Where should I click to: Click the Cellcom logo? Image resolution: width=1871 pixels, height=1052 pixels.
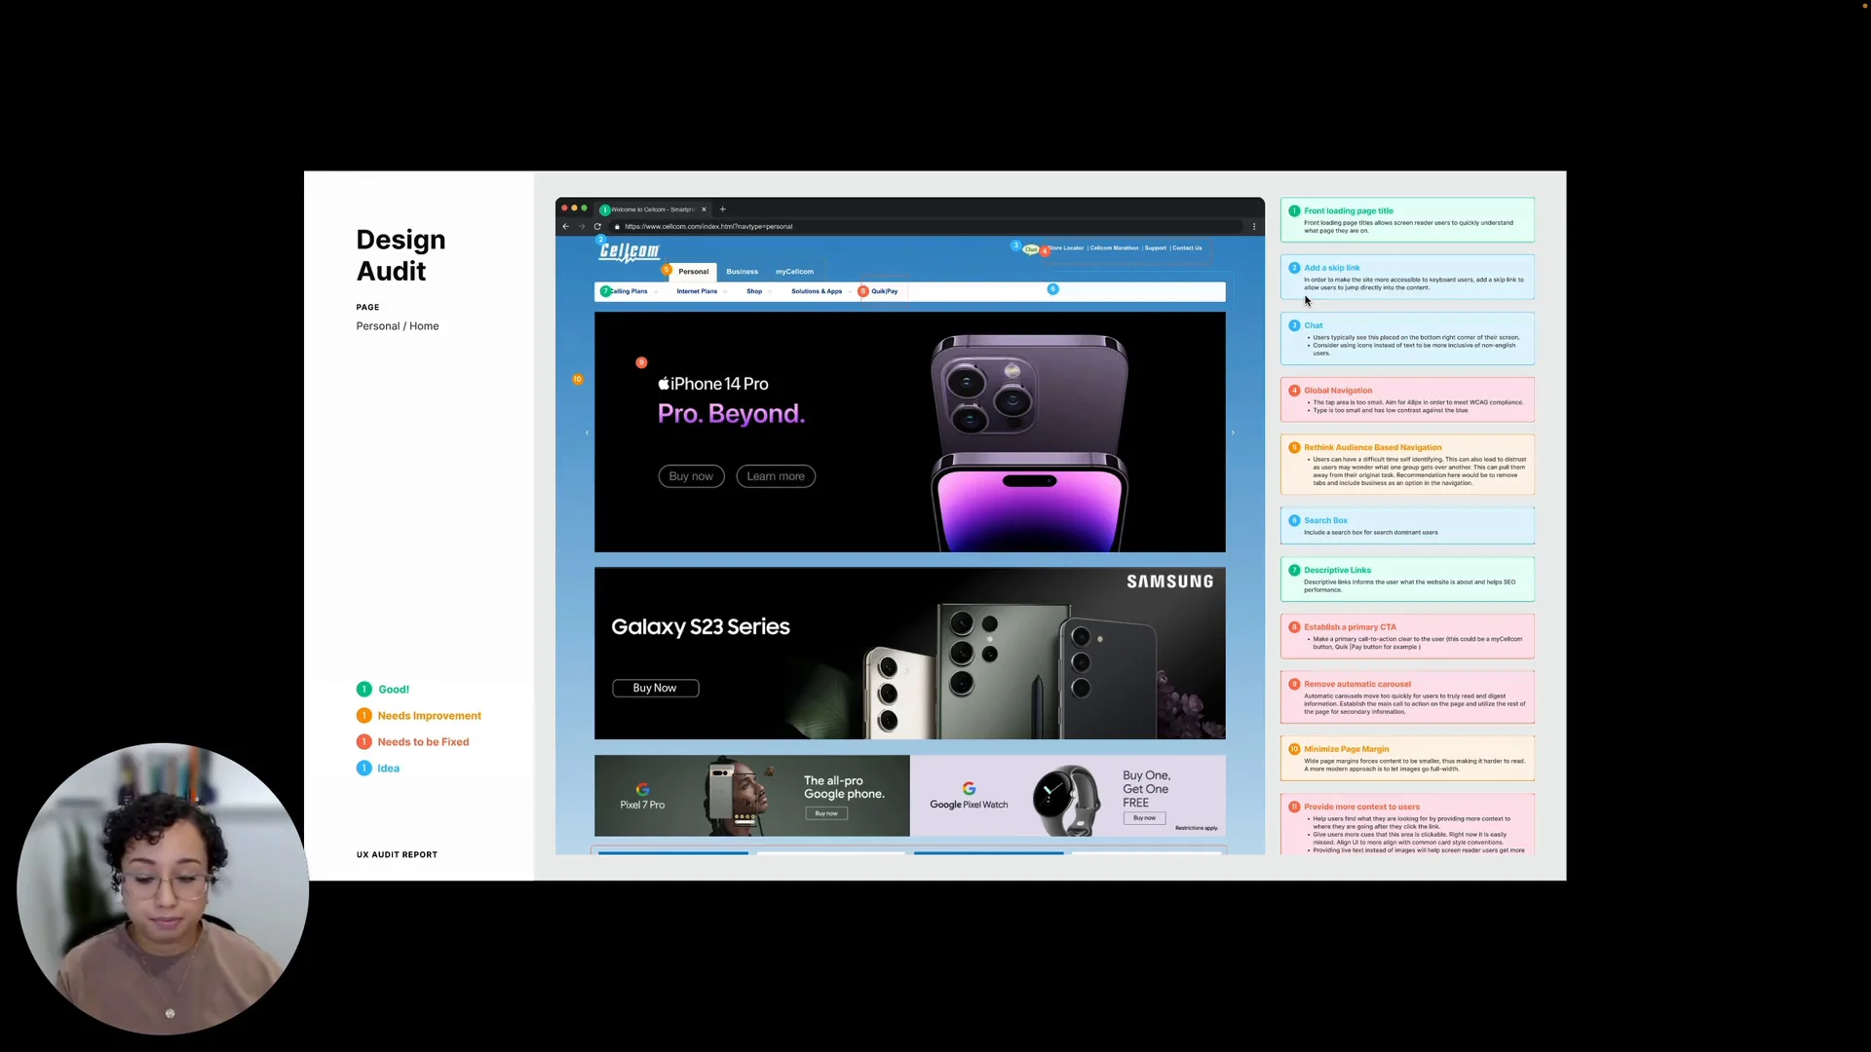[x=630, y=251]
